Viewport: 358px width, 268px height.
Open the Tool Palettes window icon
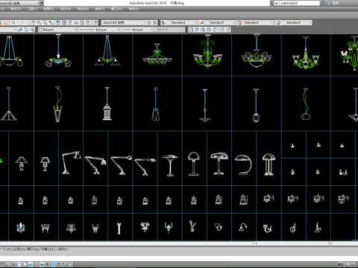70,22
